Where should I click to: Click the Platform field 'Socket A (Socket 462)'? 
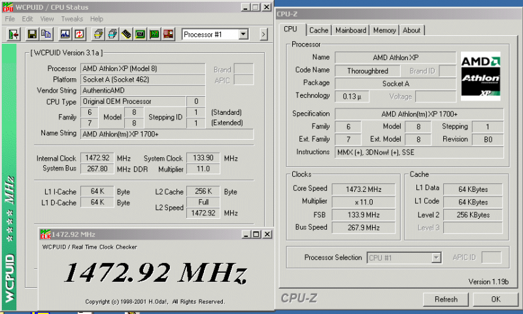point(143,80)
